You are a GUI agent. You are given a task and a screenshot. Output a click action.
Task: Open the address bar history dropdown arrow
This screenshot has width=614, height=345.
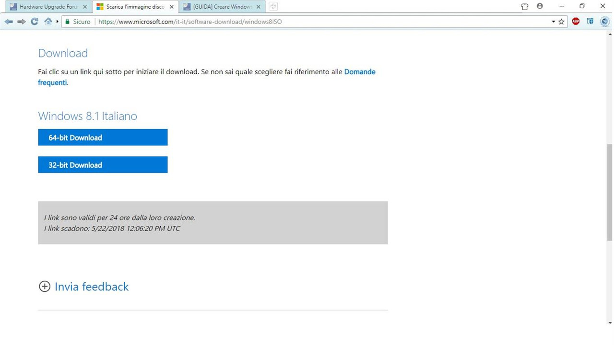coord(553,21)
